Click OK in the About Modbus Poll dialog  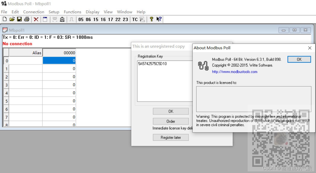pyautogui.click(x=299, y=59)
